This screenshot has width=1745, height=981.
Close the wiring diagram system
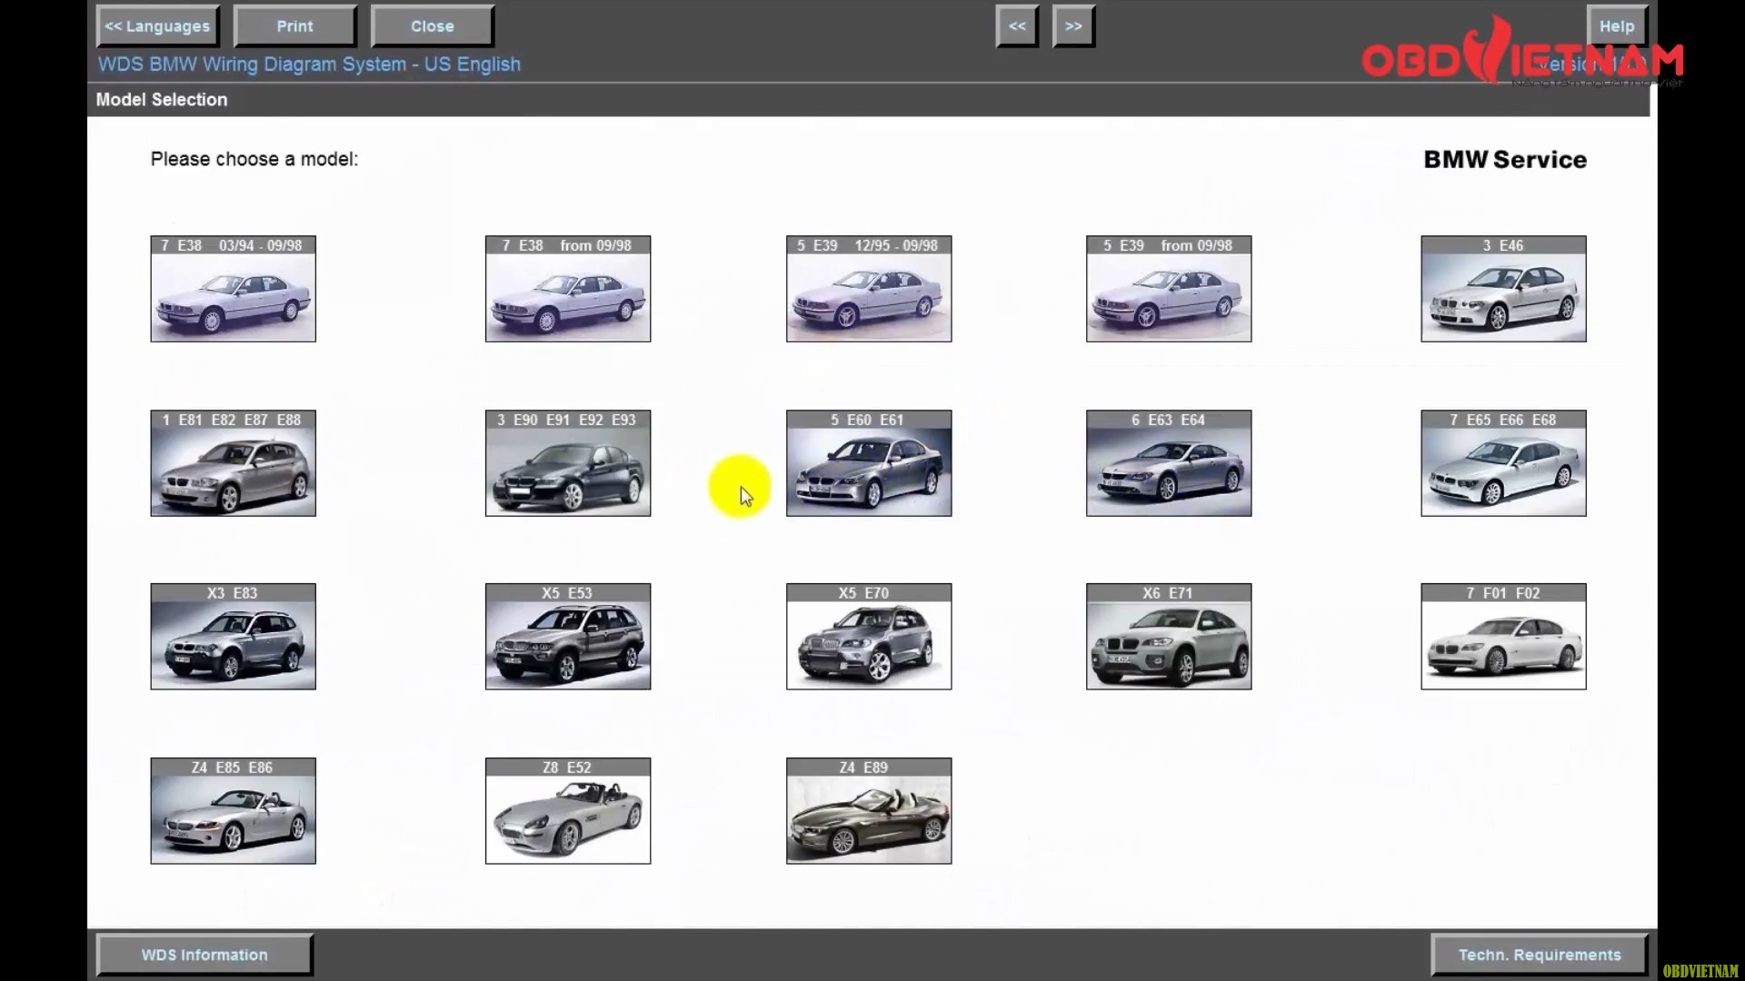point(433,26)
